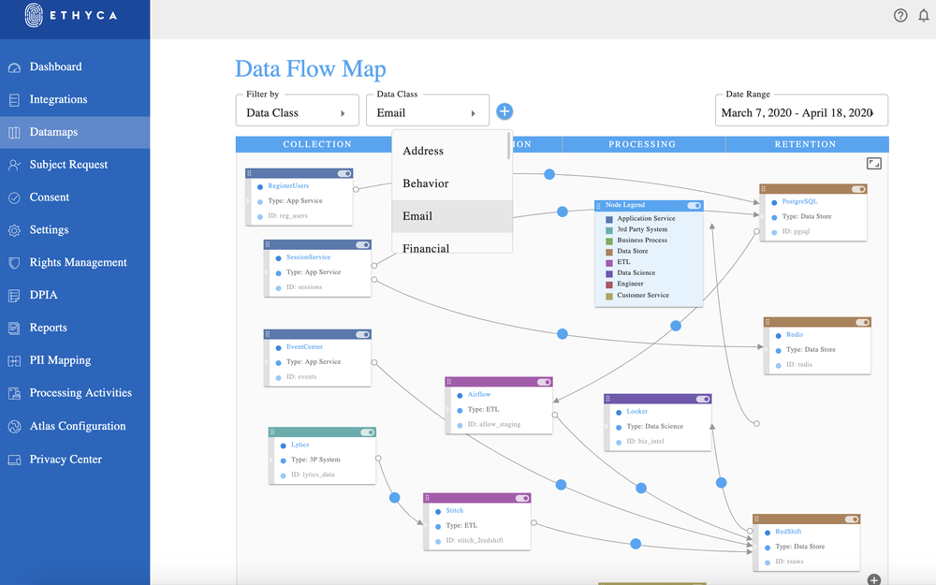The image size is (936, 585).
Task: Click the drag handle on the PostgreSQL node
Action: 764,189
